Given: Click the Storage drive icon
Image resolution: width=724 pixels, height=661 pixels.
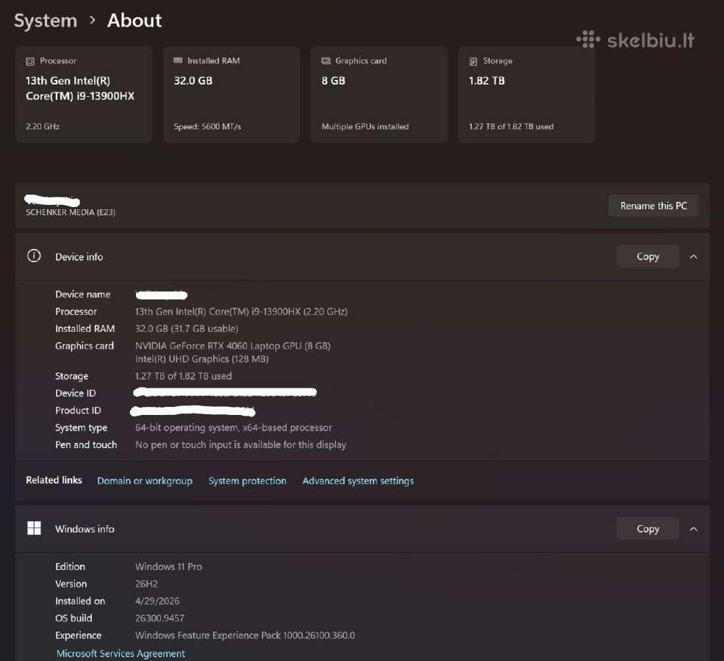Looking at the screenshot, I should (x=473, y=61).
